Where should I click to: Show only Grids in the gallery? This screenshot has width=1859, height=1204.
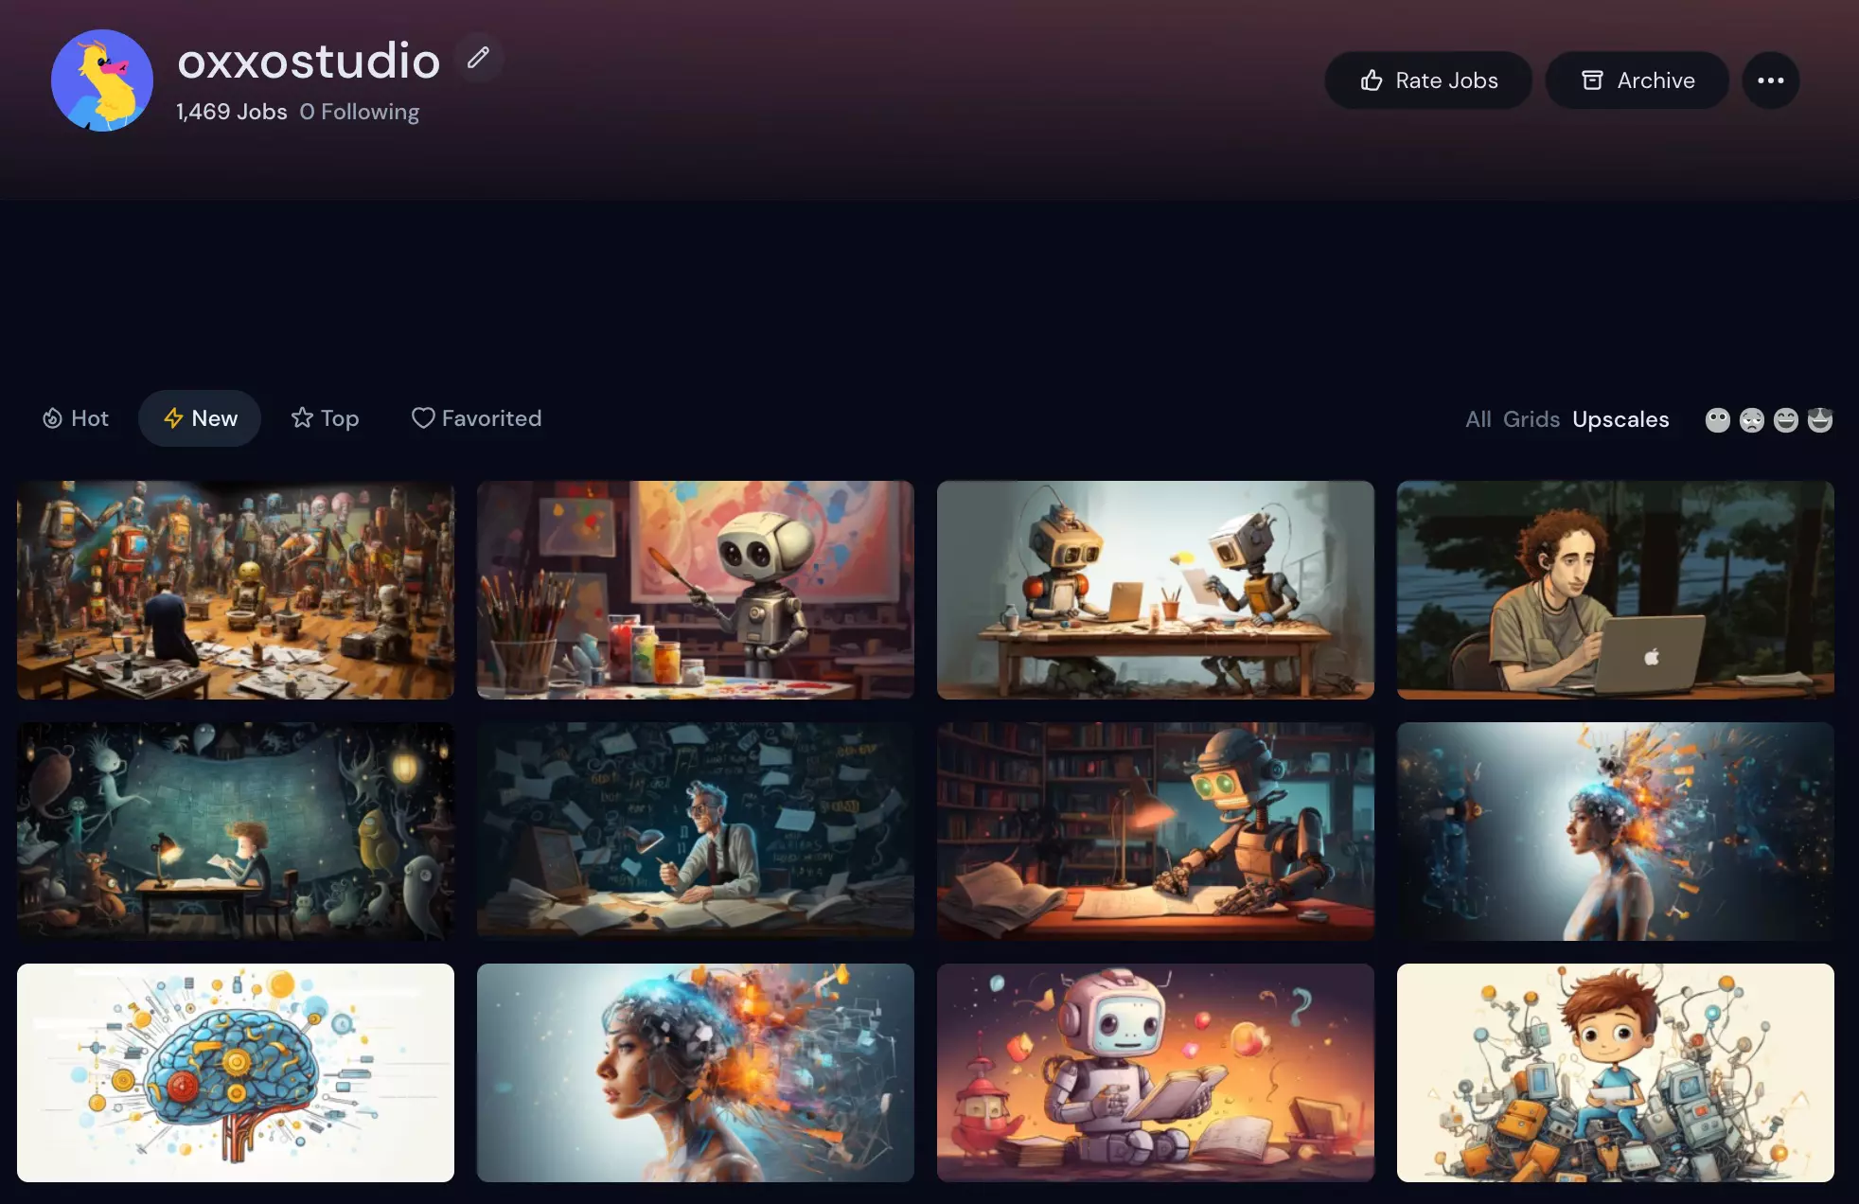coord(1531,419)
